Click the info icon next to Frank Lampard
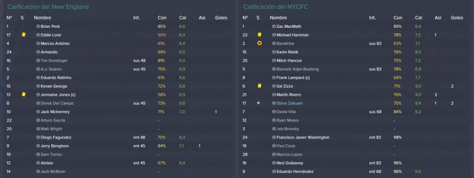 tap(274, 77)
